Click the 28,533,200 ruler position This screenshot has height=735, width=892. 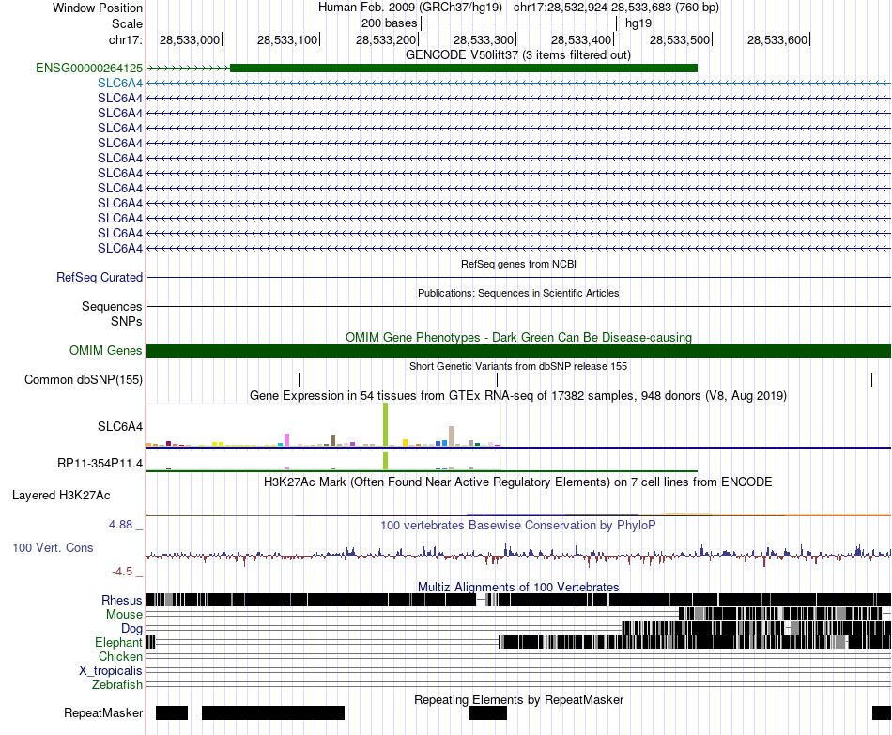[386, 39]
